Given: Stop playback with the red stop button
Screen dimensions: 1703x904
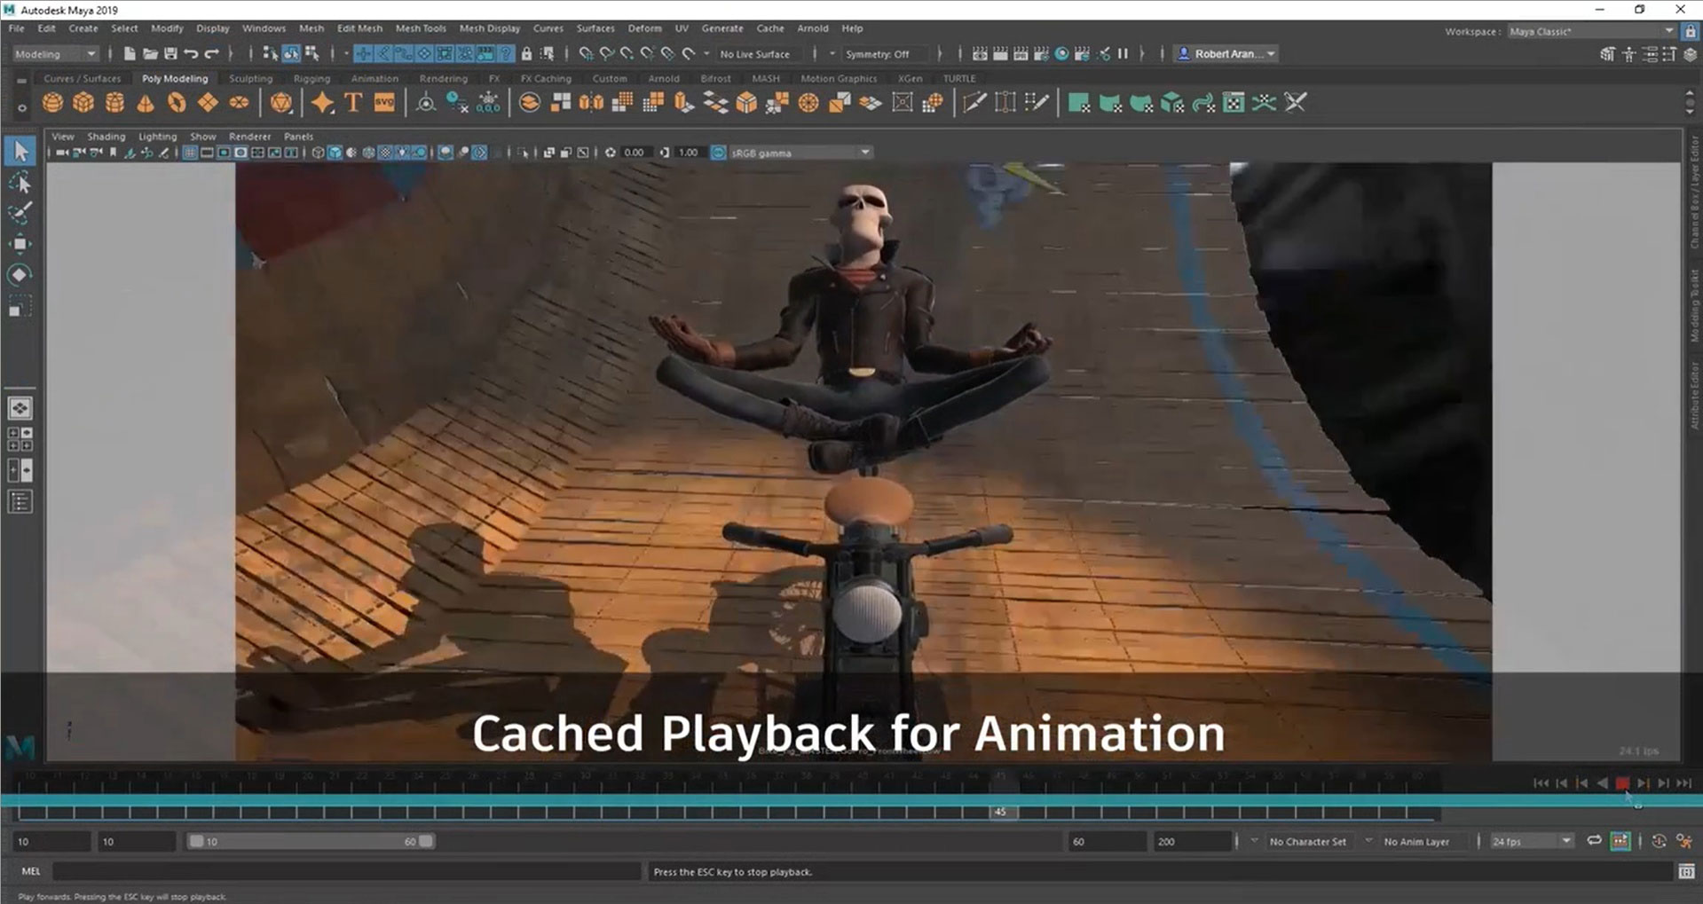Looking at the screenshot, I should coord(1622,783).
